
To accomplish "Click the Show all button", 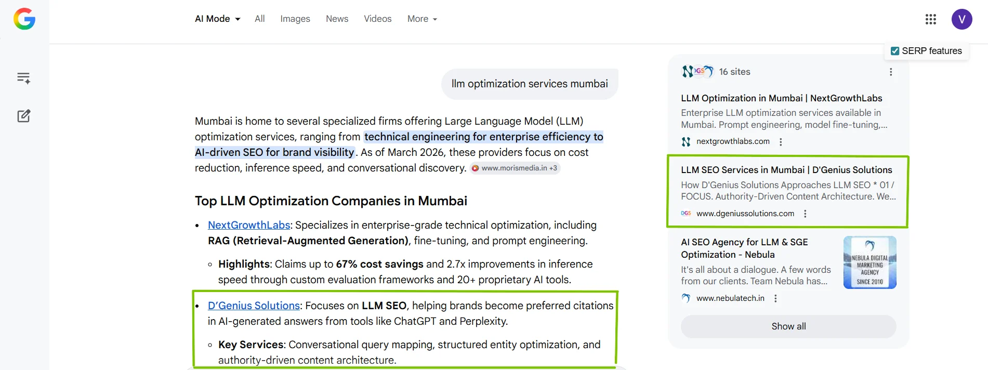I will [x=788, y=326].
